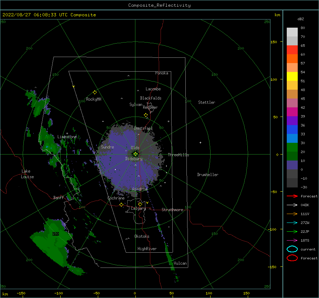
Task: Click the Composite_Reflectivity title
Action: click(159, 5)
